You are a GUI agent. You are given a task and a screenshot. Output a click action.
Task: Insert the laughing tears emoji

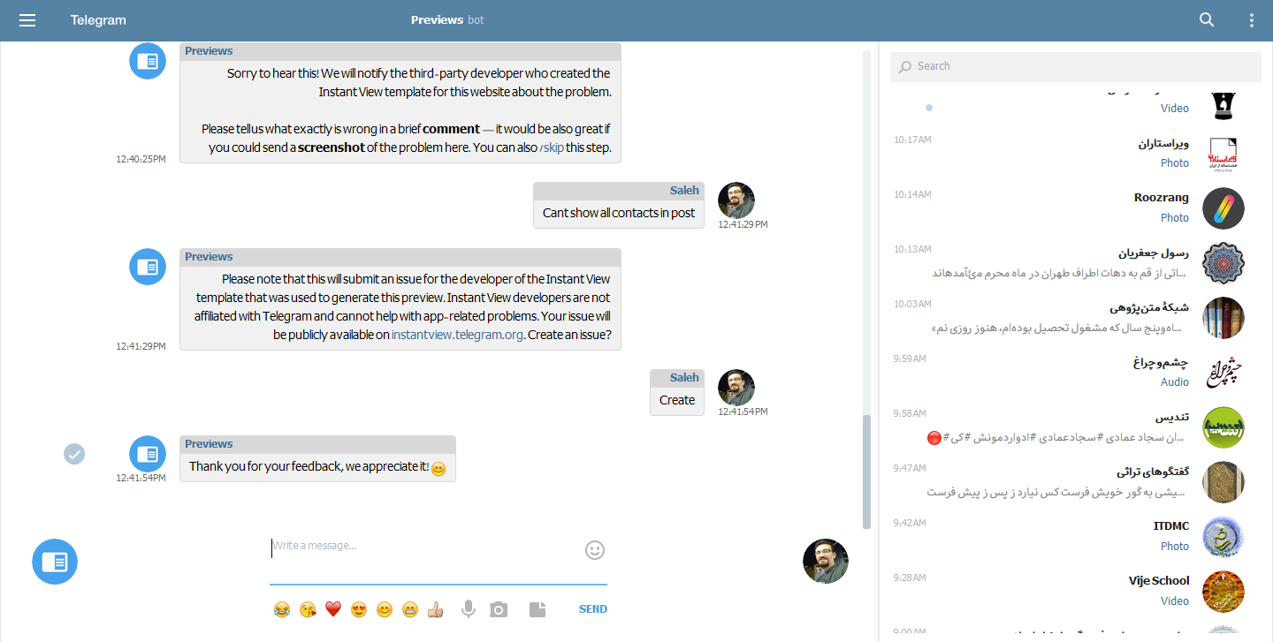[x=282, y=608]
